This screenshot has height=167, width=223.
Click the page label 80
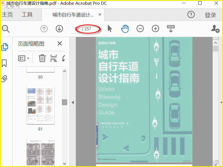coord(40,77)
